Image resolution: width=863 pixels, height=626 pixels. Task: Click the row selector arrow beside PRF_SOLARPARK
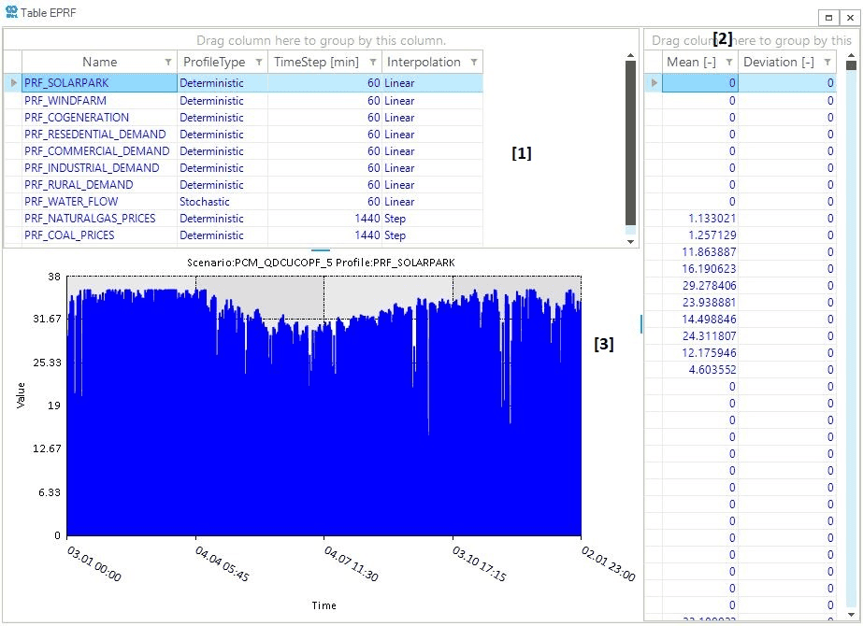(x=11, y=82)
